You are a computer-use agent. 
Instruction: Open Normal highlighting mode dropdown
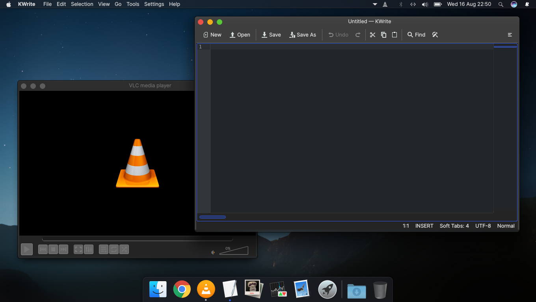[506, 226]
